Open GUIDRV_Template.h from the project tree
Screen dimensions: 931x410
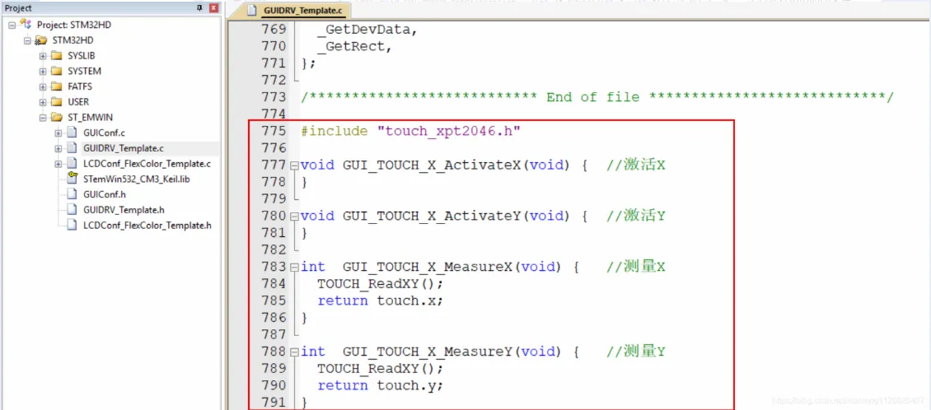coord(124,210)
